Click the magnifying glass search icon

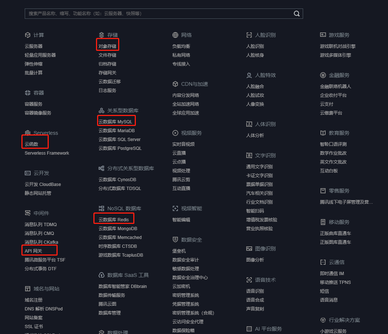point(296,13)
